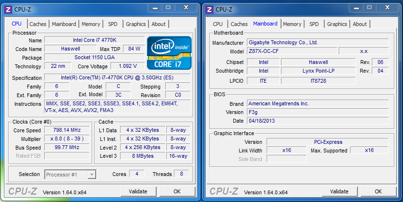
Task: Select SPD tab in left CPU-Z window
Action: 112,24
